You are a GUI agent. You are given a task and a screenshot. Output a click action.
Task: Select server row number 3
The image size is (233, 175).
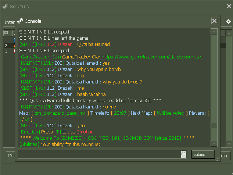click(x=9, y=51)
